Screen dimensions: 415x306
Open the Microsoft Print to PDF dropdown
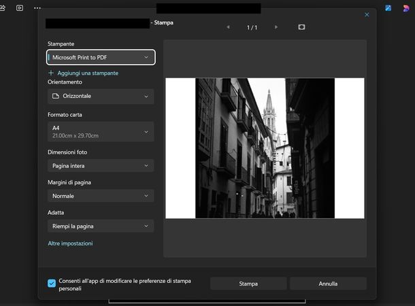point(101,58)
